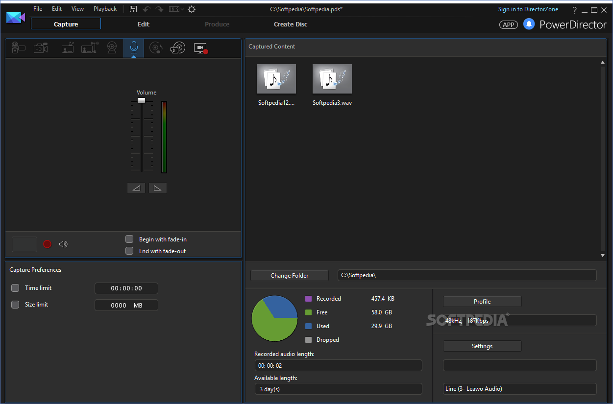Viewport: 613px width, 404px height.
Task: Click the Change Folder button
Action: [x=290, y=276]
